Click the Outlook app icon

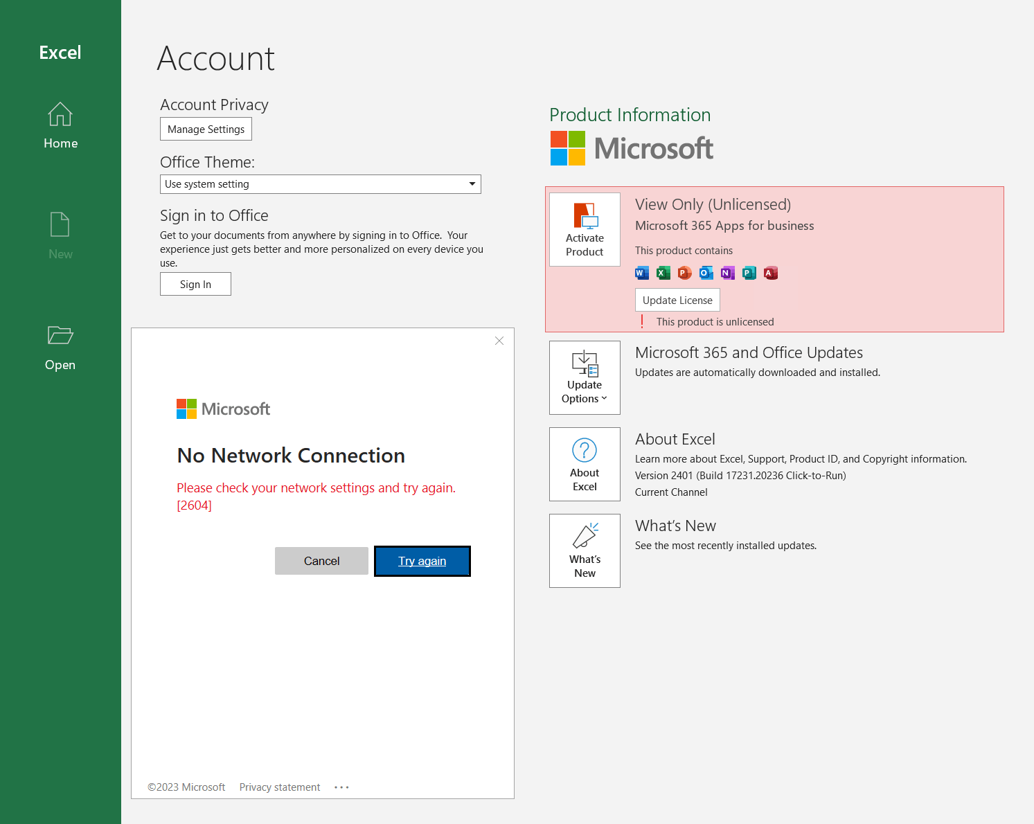point(706,273)
